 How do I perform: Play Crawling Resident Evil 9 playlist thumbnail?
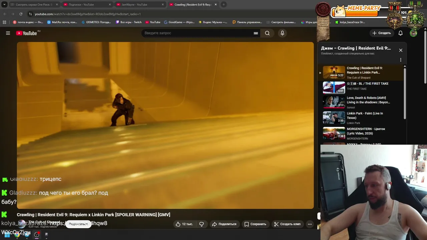(334, 72)
